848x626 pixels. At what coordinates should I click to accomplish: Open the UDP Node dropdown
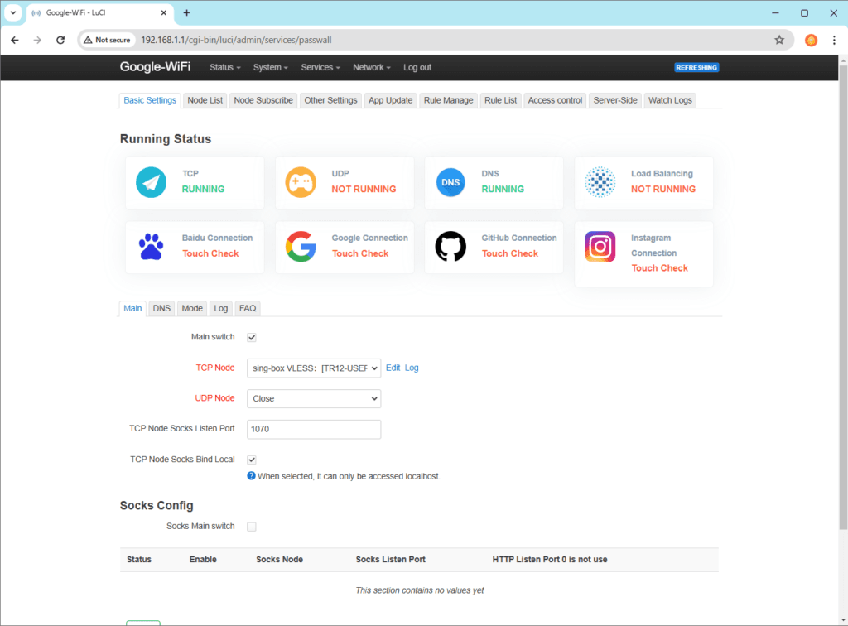(314, 398)
